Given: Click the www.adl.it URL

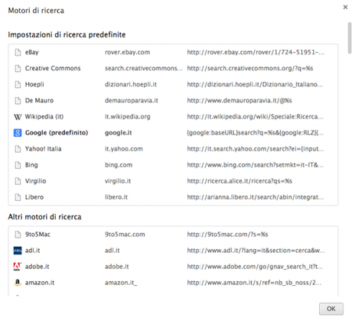Looking at the screenshot, I should (256, 251).
